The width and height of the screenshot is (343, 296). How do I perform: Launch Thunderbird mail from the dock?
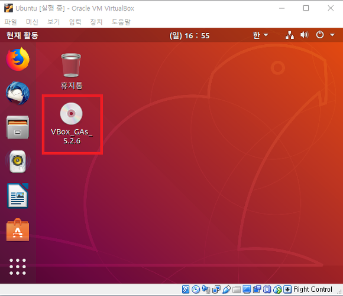pyautogui.click(x=18, y=93)
